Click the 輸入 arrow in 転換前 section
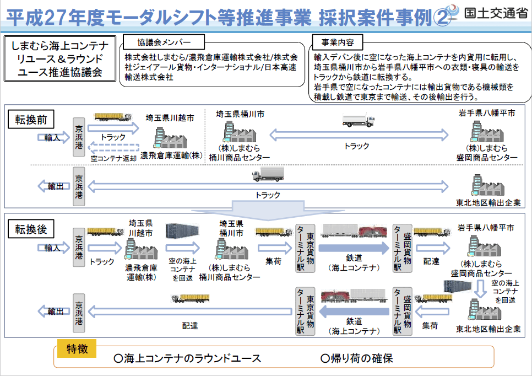 pyautogui.click(x=53, y=138)
